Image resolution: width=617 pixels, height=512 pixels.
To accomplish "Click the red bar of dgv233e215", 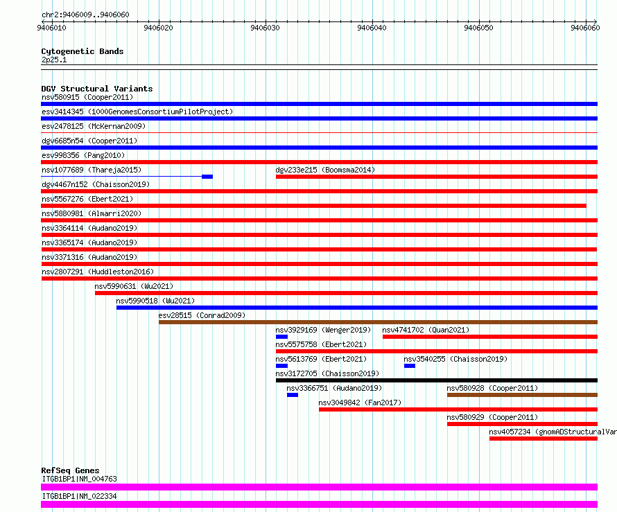I will click(437, 177).
